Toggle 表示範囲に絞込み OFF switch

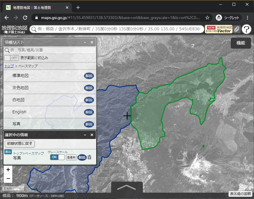tap(12, 58)
